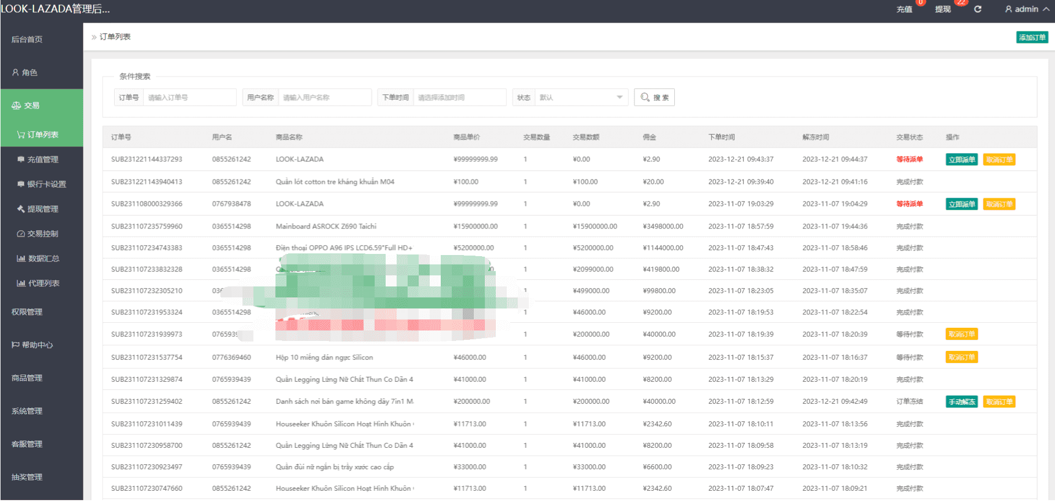Click the refresh icon in top bar
The width and height of the screenshot is (1055, 504).
pyautogui.click(x=977, y=9)
